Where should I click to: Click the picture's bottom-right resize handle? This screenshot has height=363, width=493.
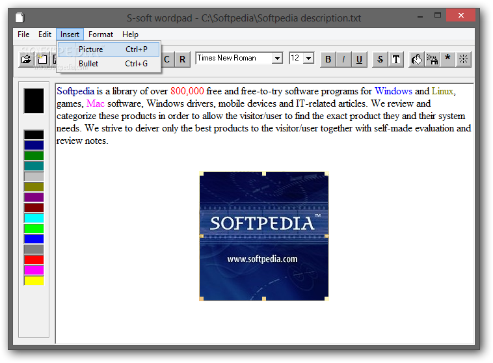(x=326, y=299)
